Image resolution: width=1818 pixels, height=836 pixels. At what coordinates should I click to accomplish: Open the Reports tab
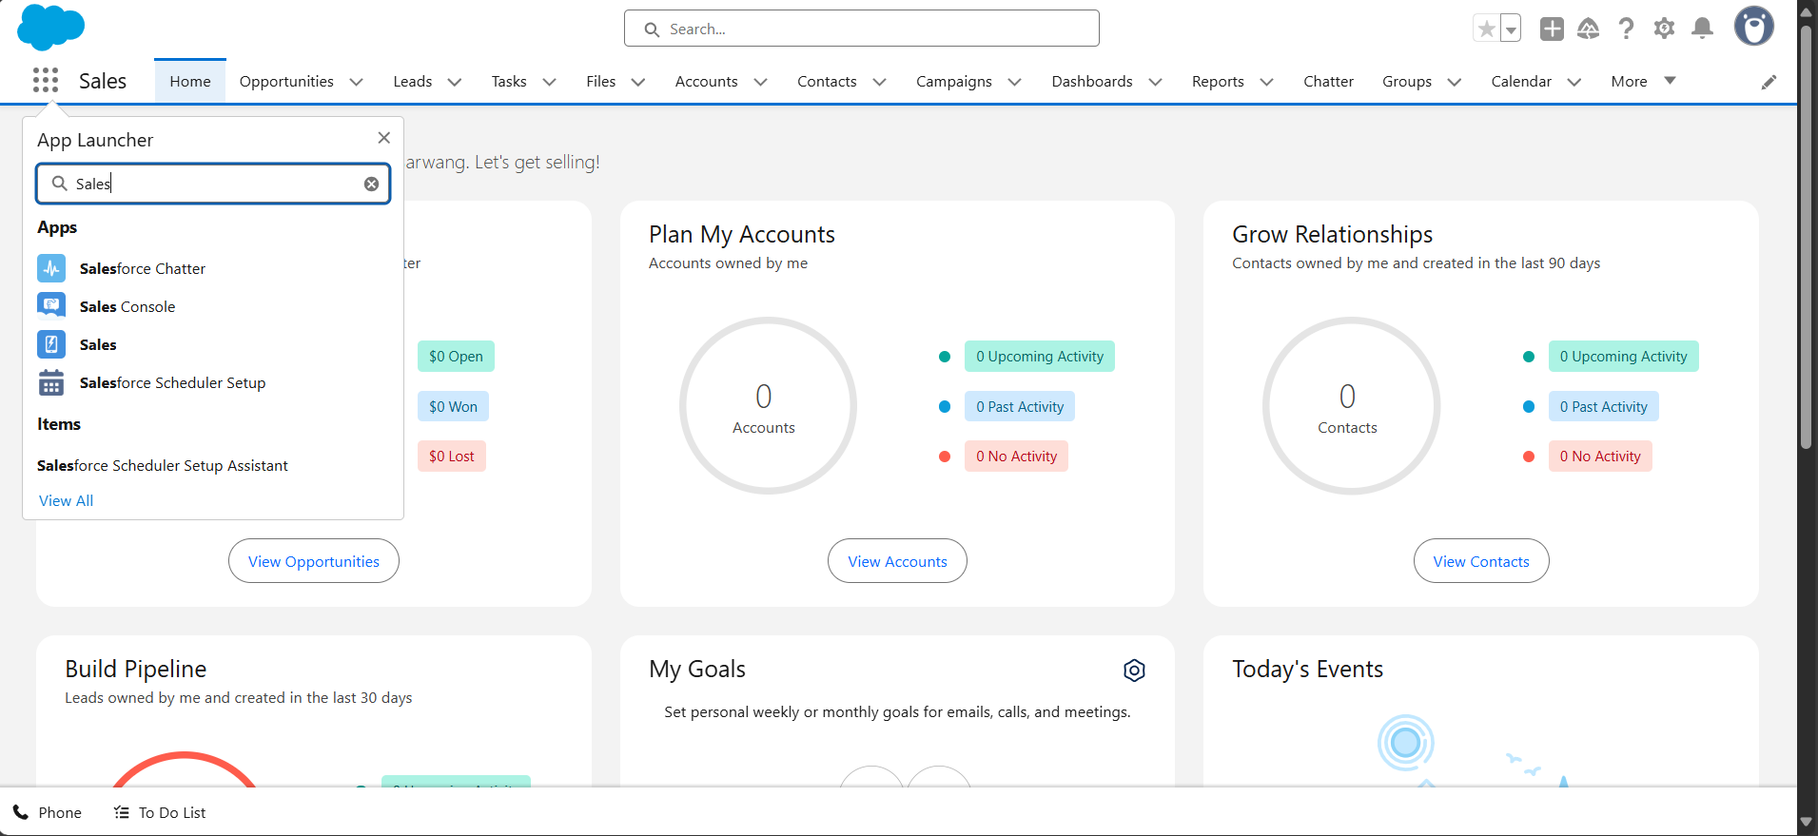1218,81
